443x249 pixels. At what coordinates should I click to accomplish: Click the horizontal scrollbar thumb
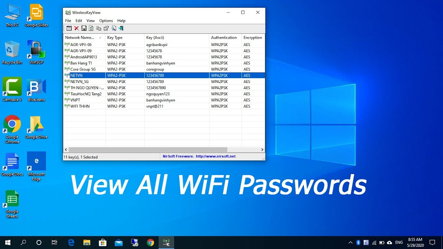click(x=148, y=150)
